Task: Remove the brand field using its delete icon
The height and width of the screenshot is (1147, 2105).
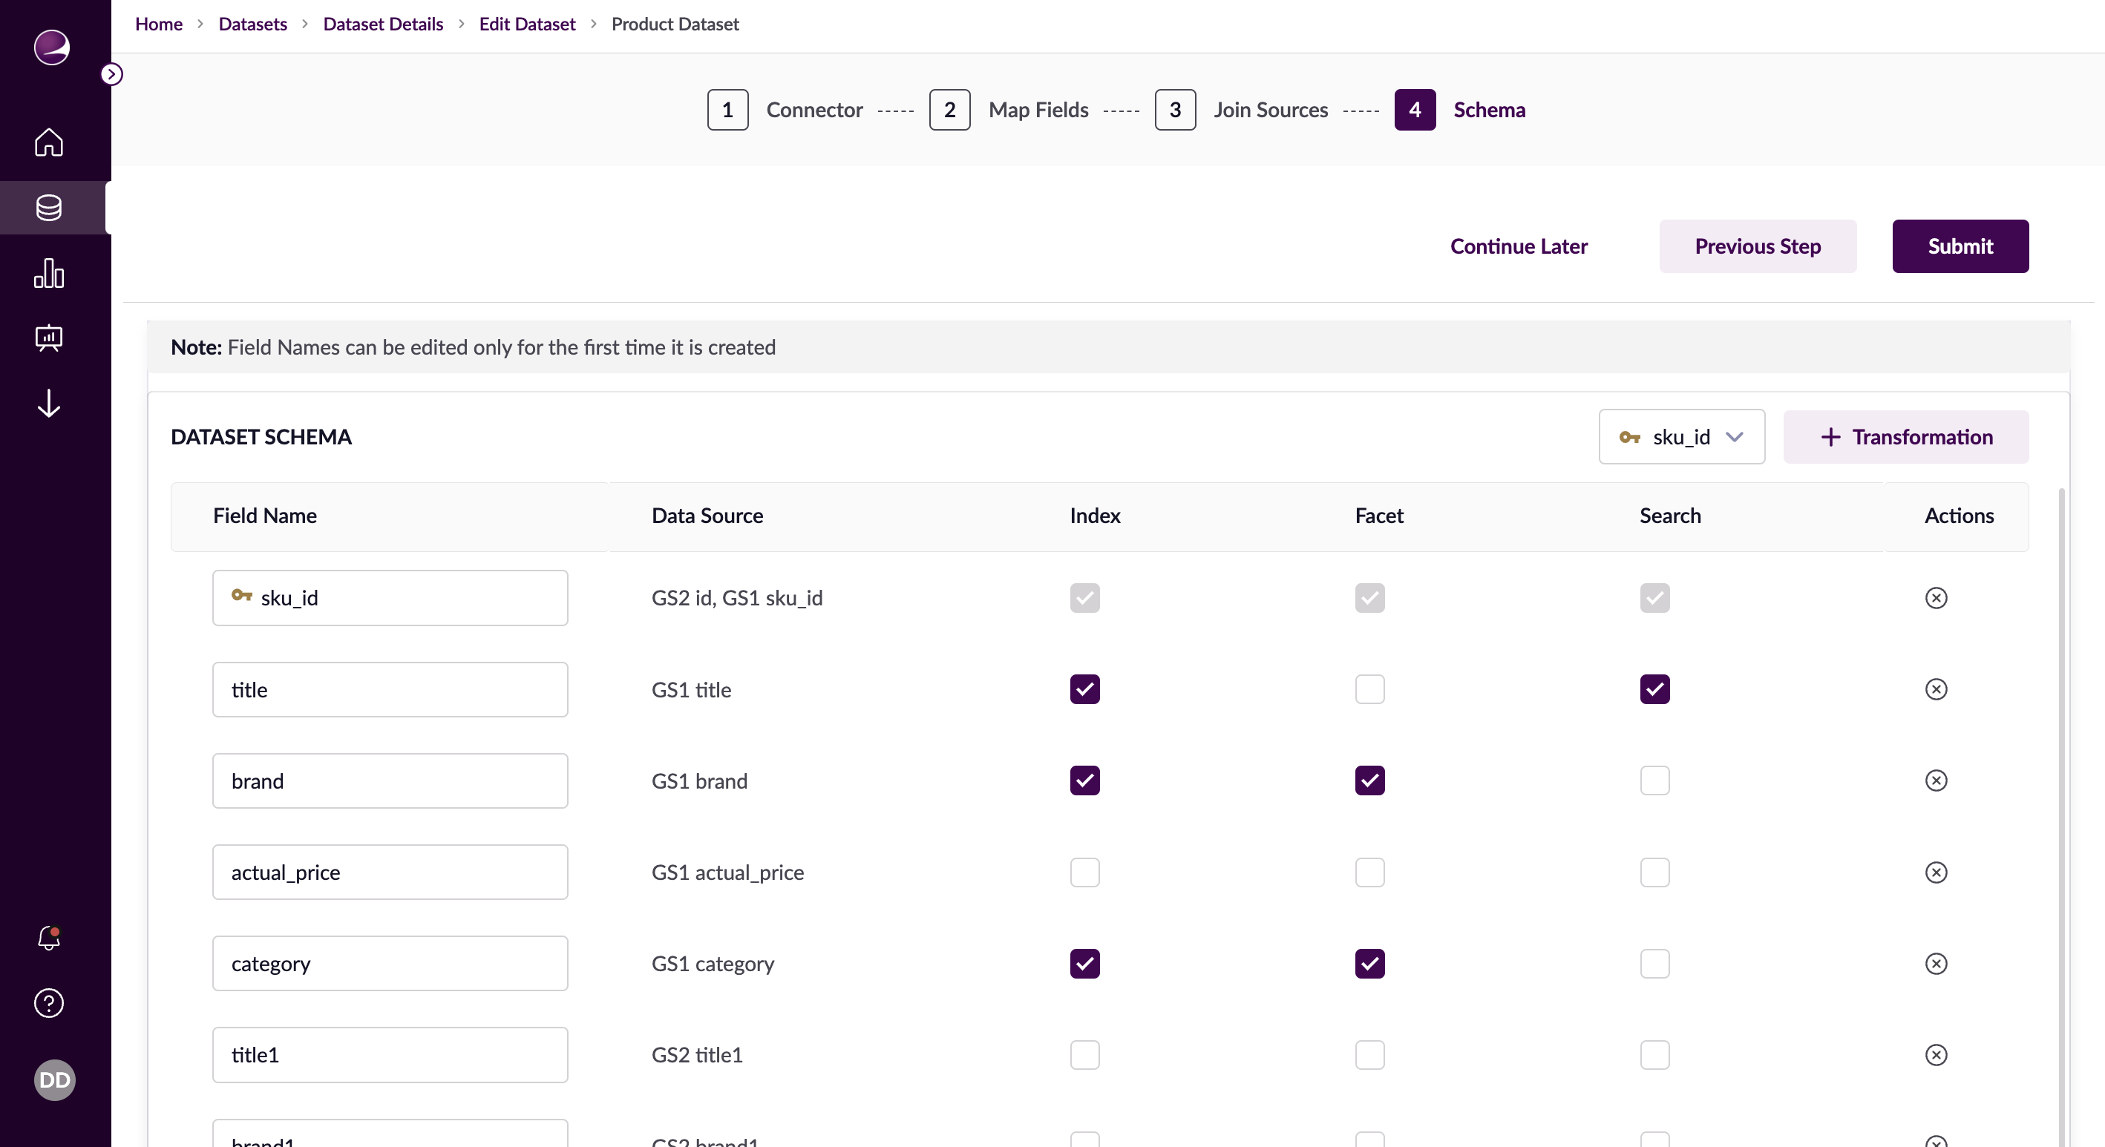Action: tap(1935, 781)
